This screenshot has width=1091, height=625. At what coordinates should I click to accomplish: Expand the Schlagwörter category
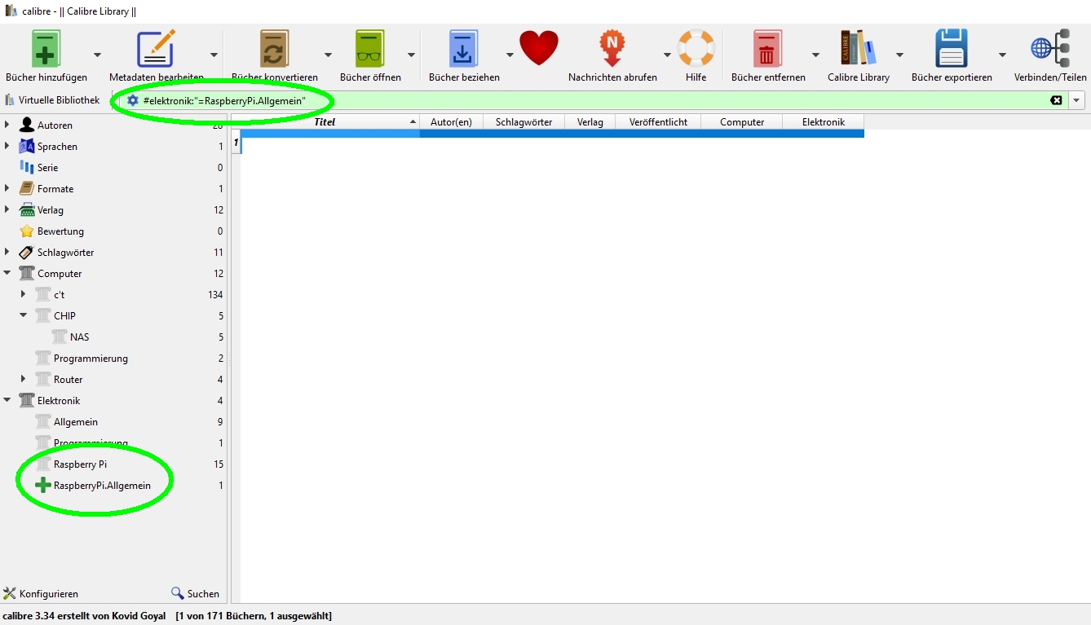tap(7, 252)
